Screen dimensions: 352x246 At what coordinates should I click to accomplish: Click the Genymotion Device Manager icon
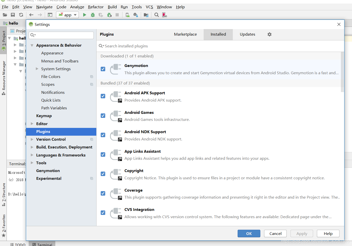tap(164, 15)
